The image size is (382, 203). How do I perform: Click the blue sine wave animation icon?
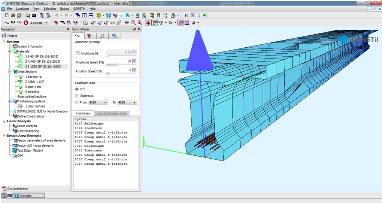click(7, 23)
